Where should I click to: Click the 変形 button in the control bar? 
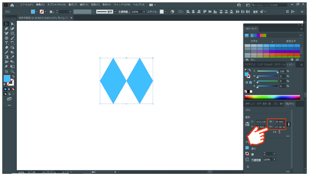point(255,12)
